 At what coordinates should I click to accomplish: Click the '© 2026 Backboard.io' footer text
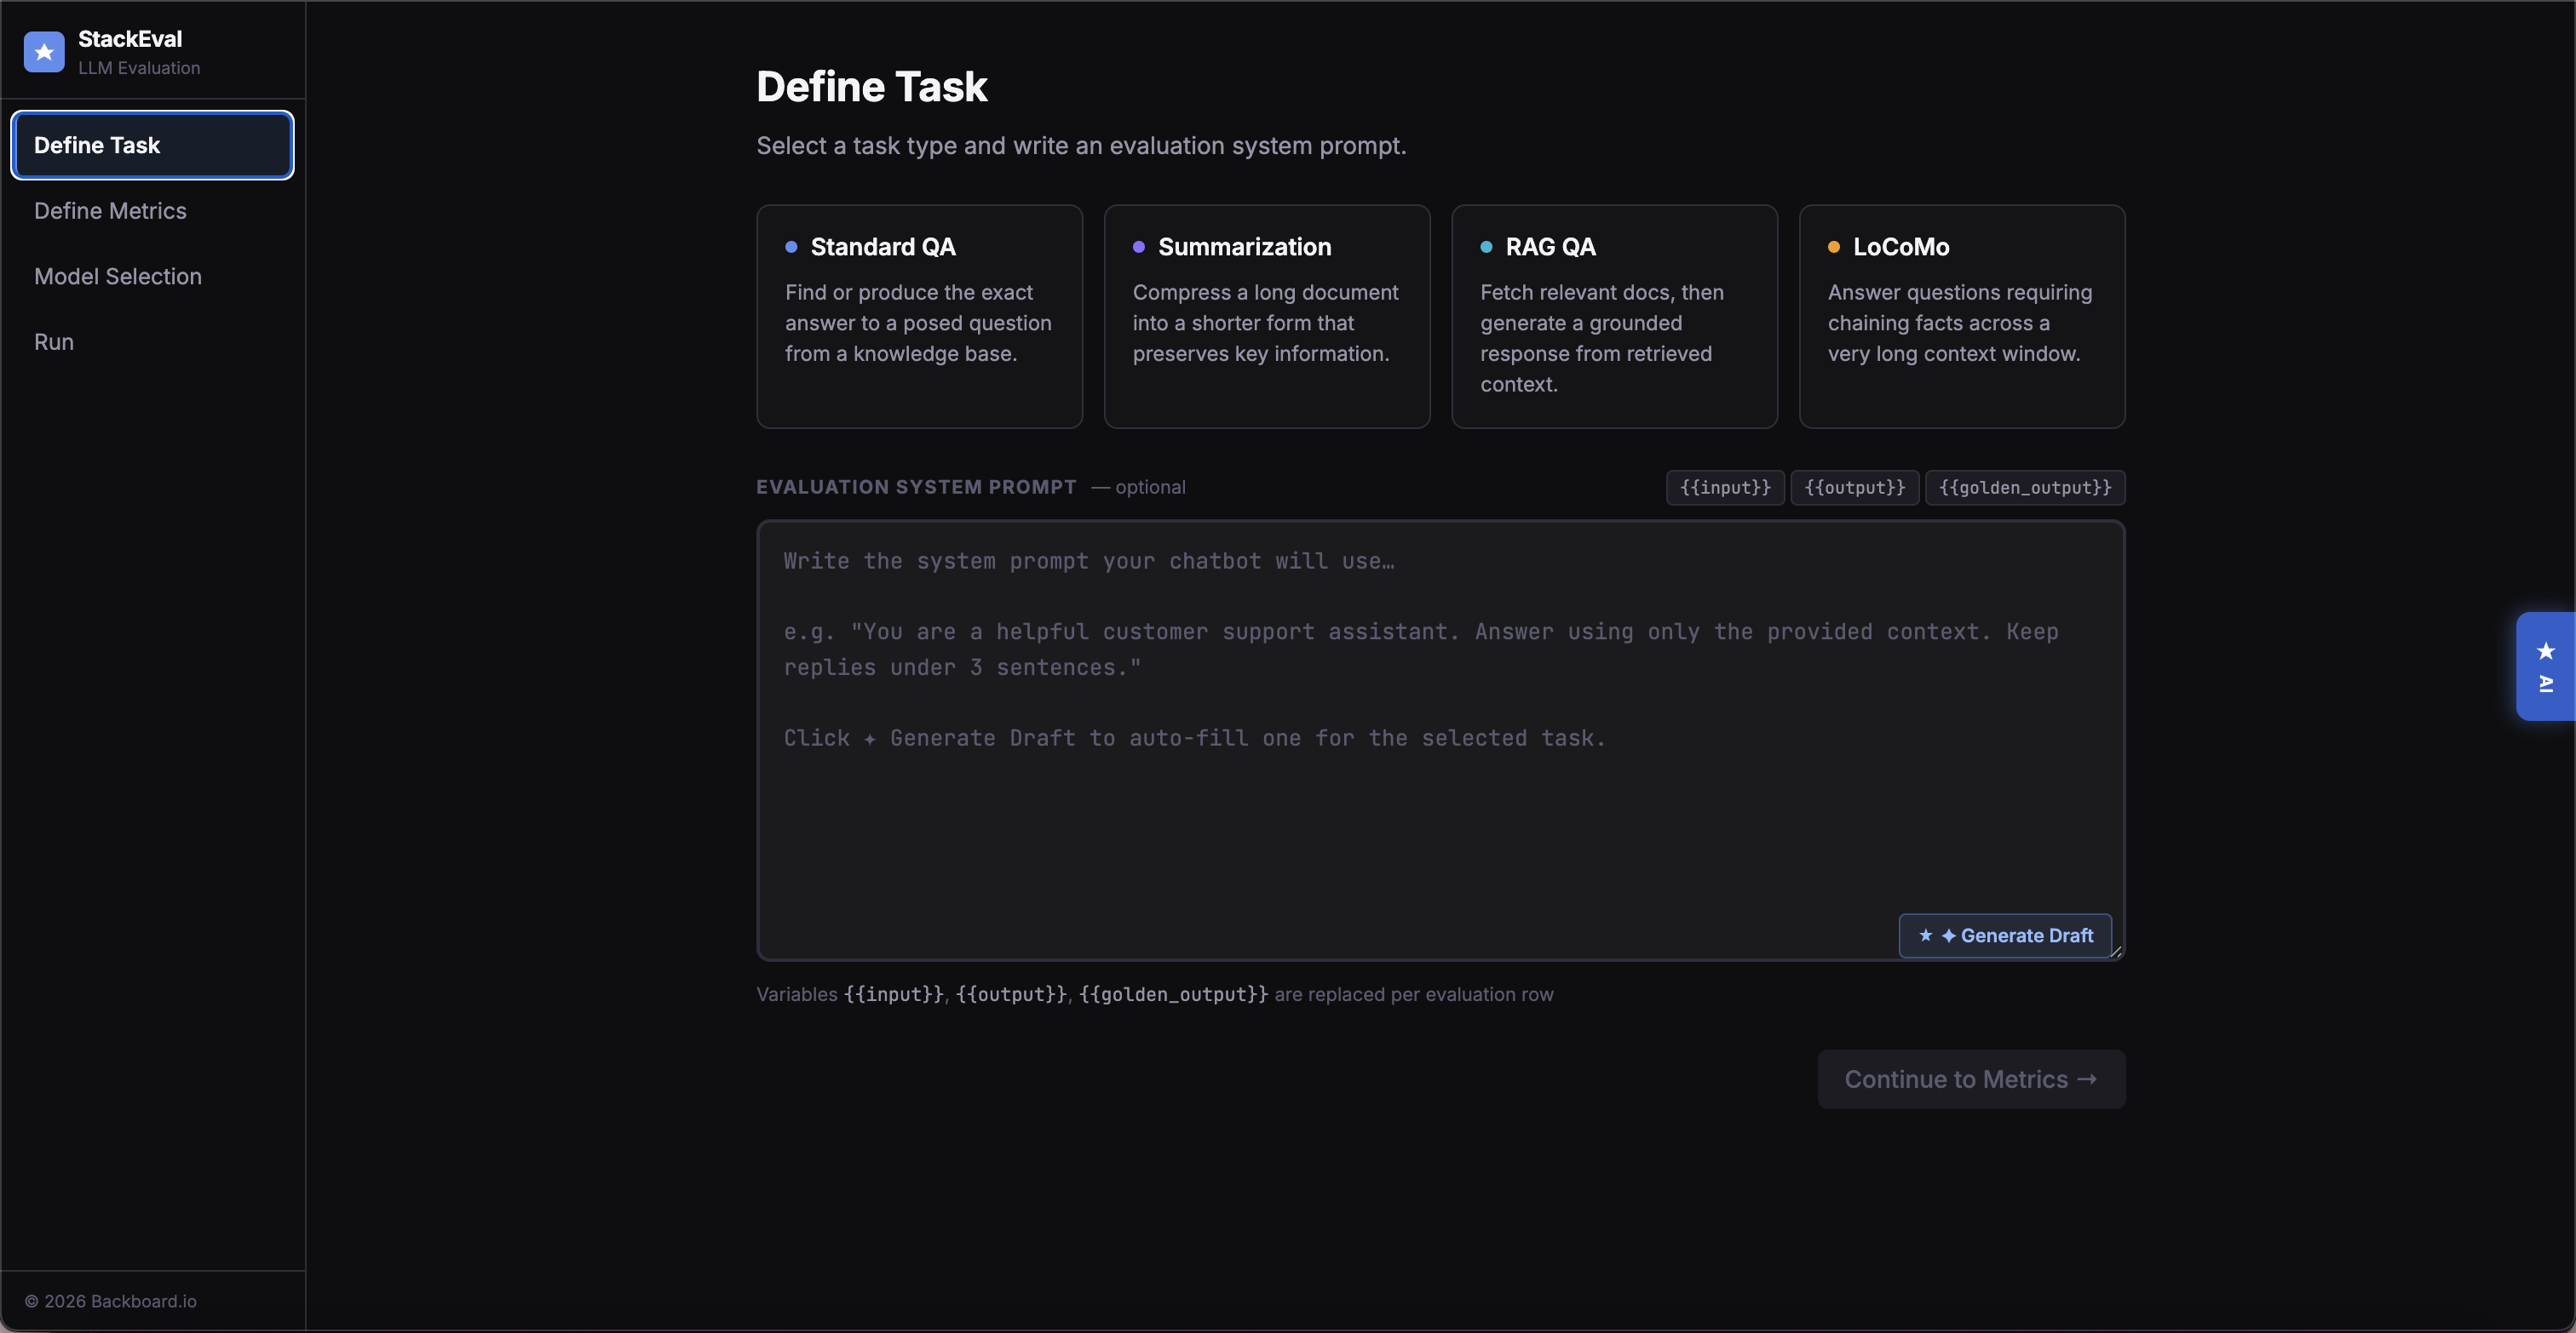click(x=110, y=1301)
